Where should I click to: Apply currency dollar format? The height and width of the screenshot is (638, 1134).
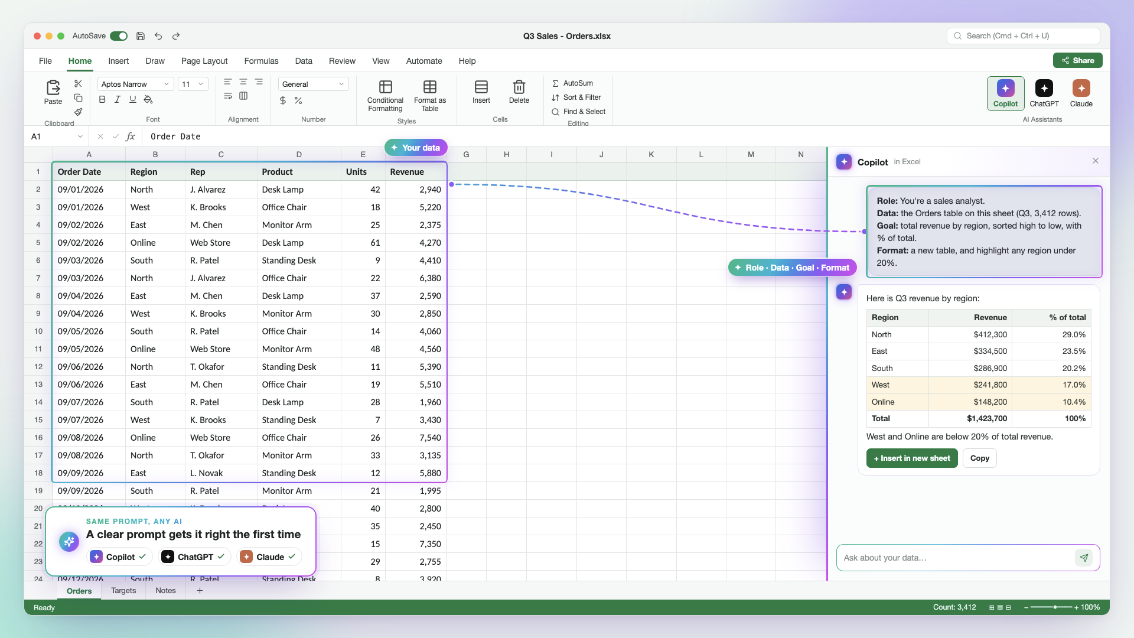[283, 100]
